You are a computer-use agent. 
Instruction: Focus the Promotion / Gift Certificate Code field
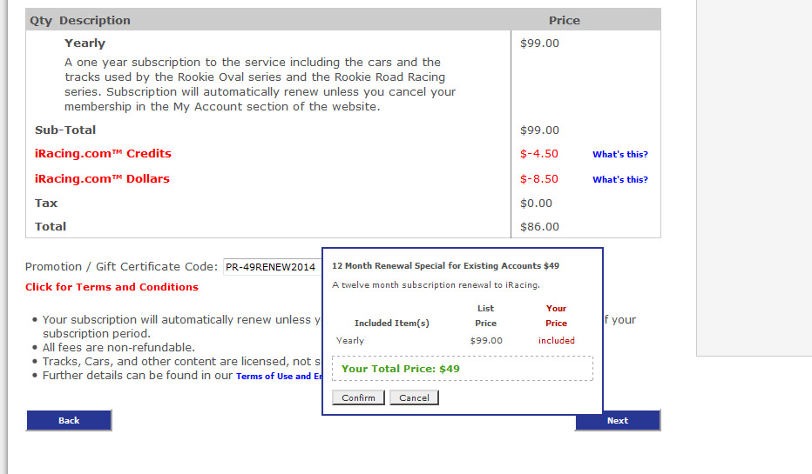point(271,267)
